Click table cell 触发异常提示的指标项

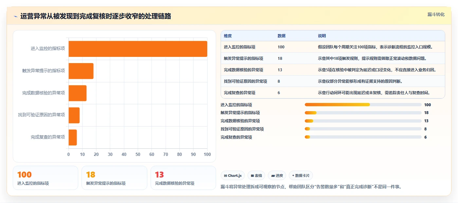point(244,59)
